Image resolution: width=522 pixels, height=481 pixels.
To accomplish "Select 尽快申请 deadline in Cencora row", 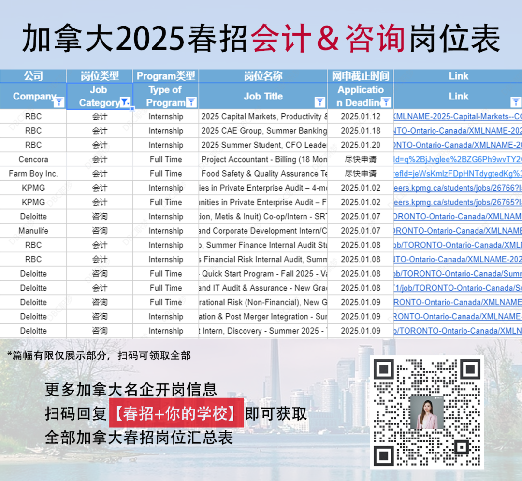I will point(361,160).
